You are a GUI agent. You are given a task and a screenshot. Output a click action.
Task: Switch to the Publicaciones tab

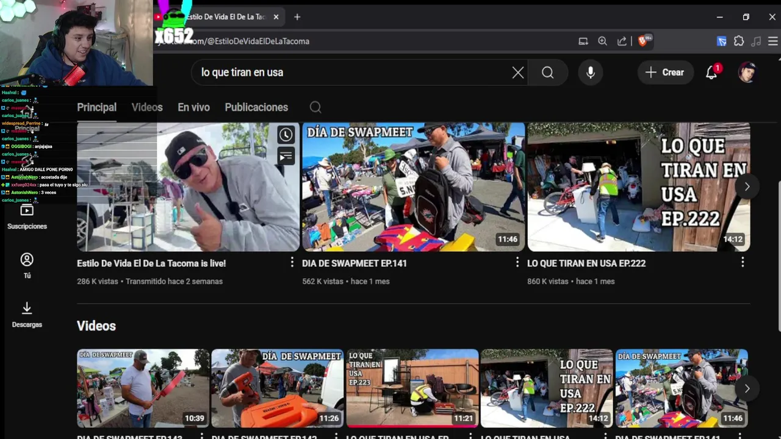click(256, 107)
